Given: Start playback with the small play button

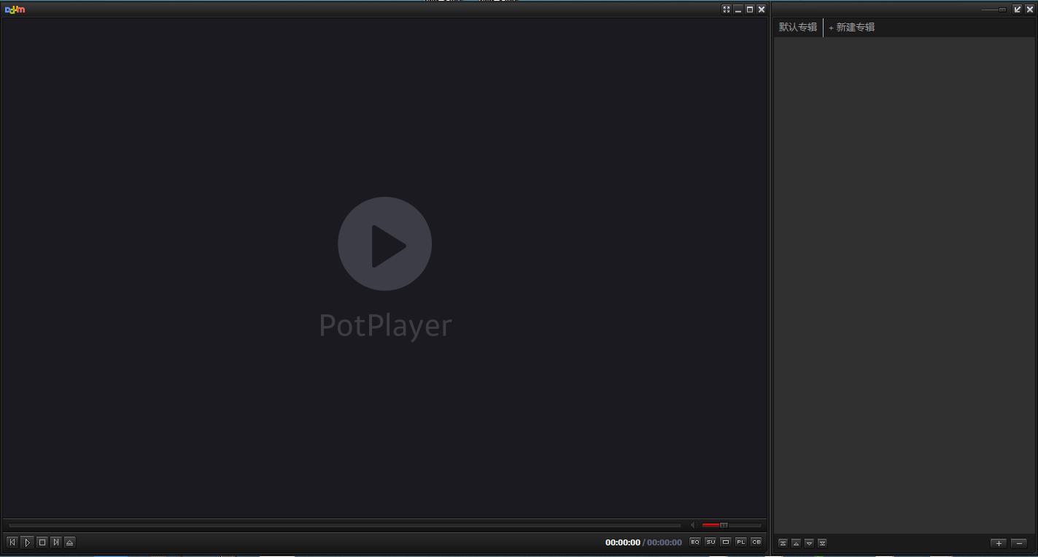Looking at the screenshot, I should (27, 542).
